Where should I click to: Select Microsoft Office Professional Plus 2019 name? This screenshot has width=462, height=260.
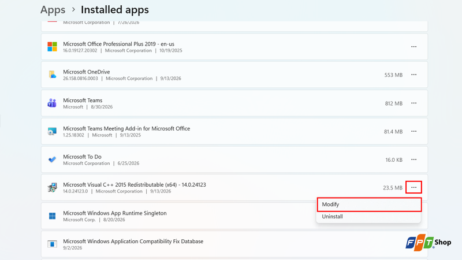click(118, 44)
